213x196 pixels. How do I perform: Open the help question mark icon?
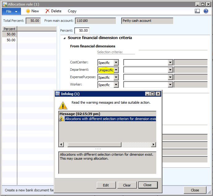point(206,11)
